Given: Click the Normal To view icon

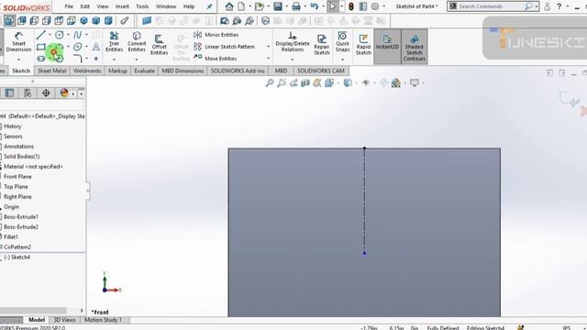Looking at the screenshot, I should pos(125,20).
